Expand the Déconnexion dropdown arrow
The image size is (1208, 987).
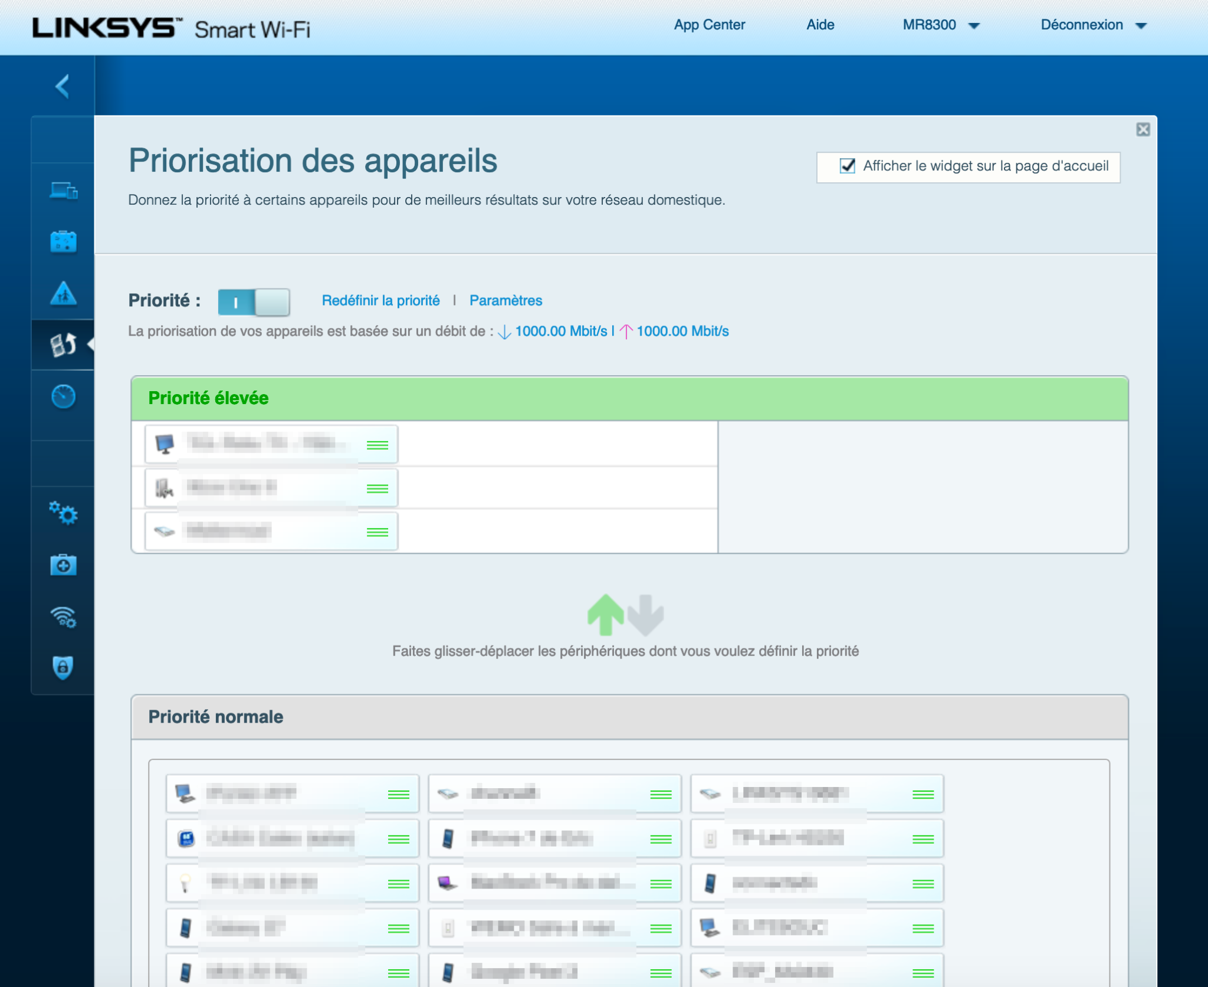click(x=1141, y=25)
